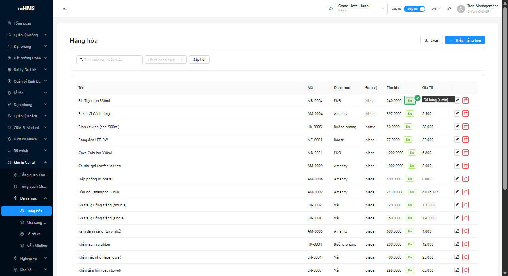Open the Tất cả danh mục category filter
The height and width of the screenshot is (276, 508).
[166, 60]
